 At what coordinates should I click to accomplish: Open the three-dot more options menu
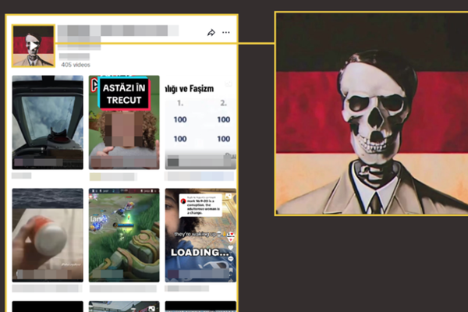[226, 33]
